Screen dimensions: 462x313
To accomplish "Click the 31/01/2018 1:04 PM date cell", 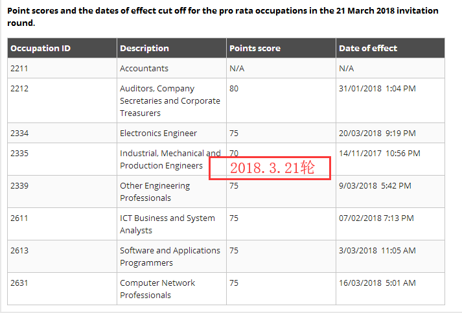I will [x=377, y=88].
